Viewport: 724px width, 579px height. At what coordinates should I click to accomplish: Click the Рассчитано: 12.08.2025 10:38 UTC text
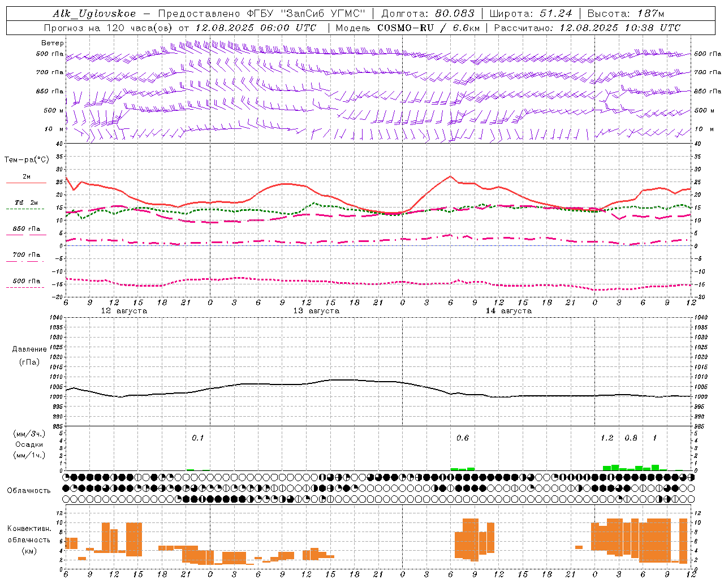[587, 28]
